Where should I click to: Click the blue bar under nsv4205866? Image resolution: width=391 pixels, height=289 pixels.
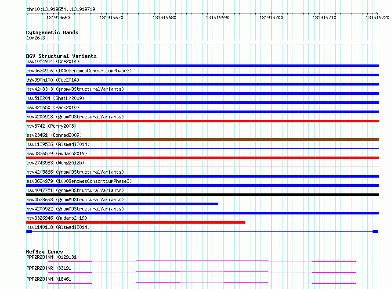(x=202, y=176)
